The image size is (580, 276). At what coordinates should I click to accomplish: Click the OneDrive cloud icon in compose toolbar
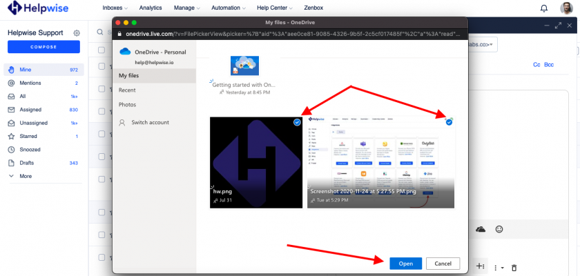point(481,229)
